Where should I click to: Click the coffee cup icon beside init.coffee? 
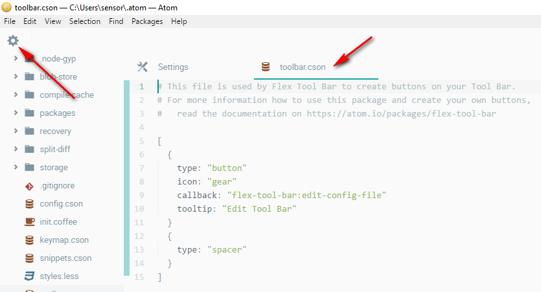coord(30,221)
